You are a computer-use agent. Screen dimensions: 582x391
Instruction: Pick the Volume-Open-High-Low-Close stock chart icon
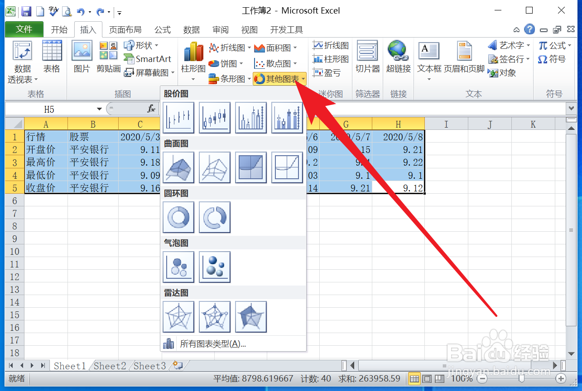(x=287, y=118)
